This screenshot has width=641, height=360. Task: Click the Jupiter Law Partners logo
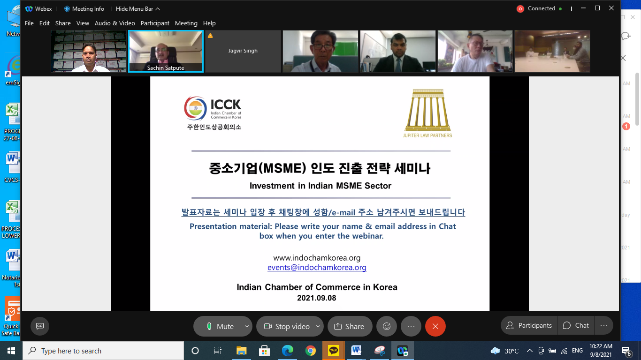[x=428, y=113]
